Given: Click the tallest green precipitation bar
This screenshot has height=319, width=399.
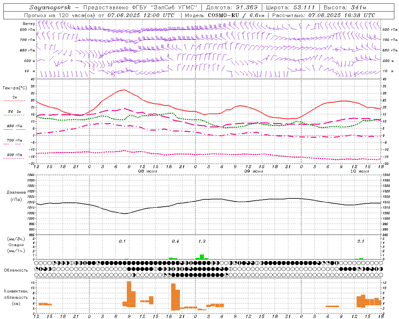Looking at the screenshot, I should coord(202,257).
